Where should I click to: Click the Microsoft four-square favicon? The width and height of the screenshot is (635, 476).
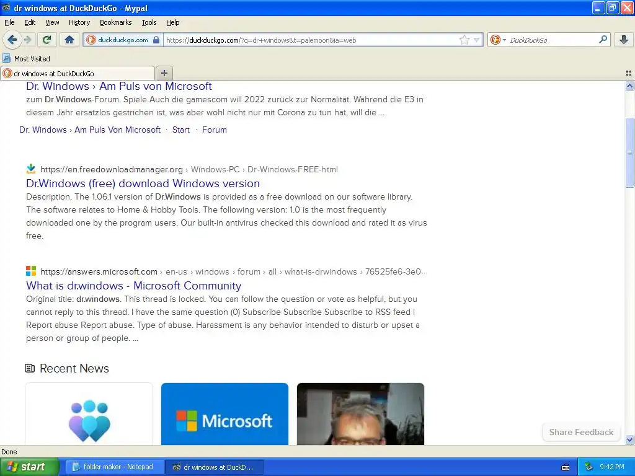point(31,271)
